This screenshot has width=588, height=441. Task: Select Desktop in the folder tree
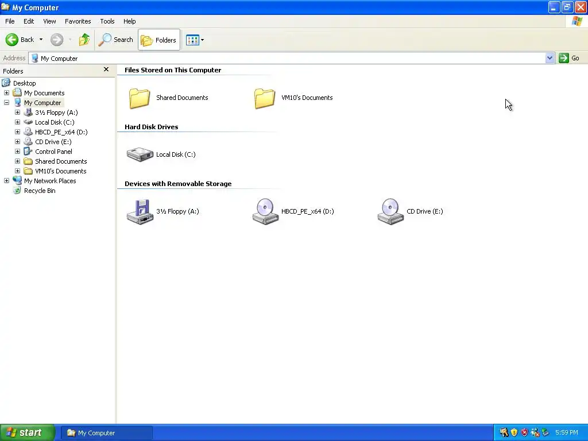coord(24,83)
